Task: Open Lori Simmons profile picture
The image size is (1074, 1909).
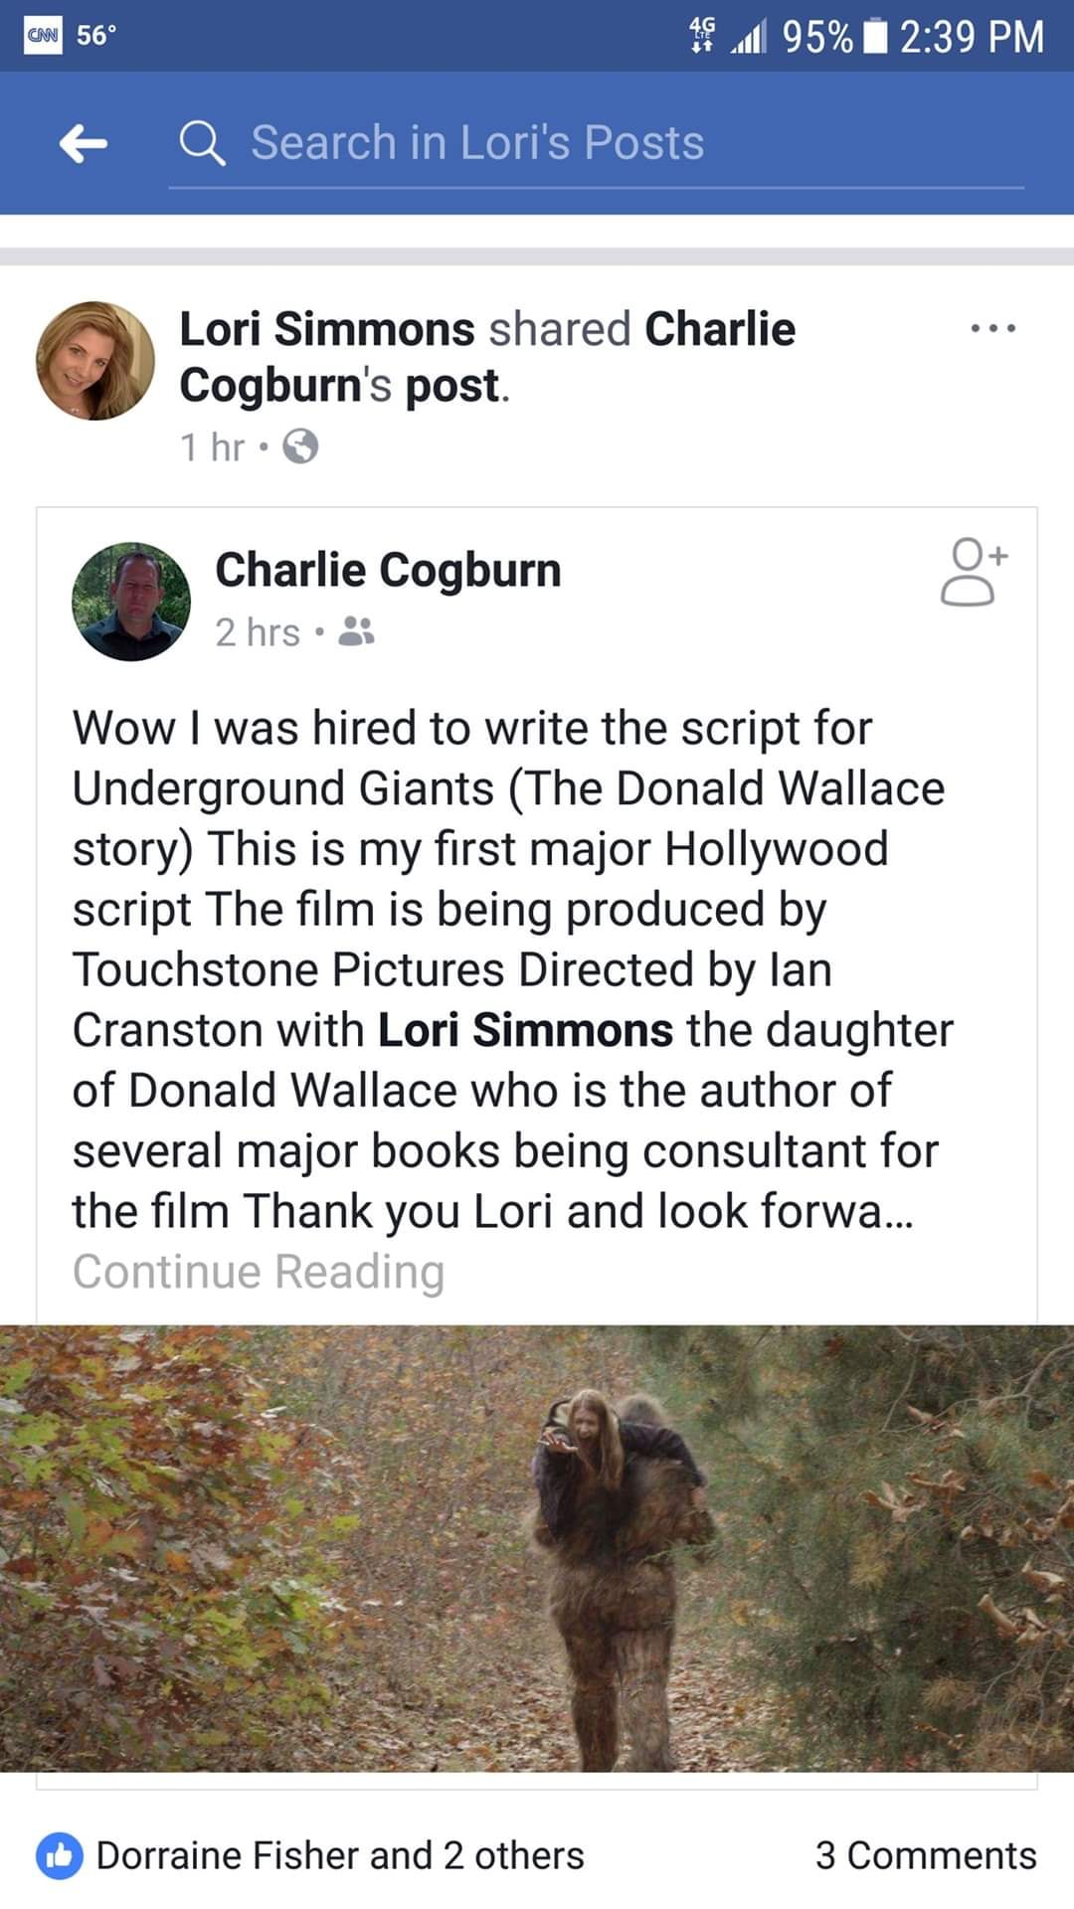Action: [95, 361]
